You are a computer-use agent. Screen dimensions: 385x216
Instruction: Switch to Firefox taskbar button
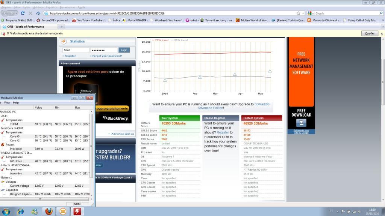tap(49, 211)
